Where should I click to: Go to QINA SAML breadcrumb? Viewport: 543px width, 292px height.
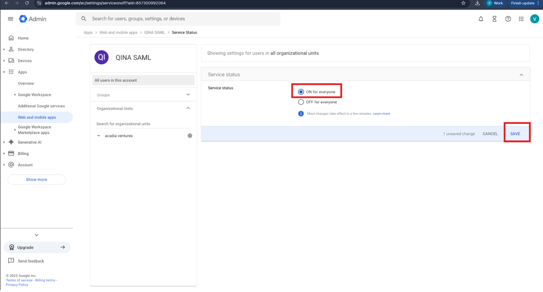click(154, 33)
